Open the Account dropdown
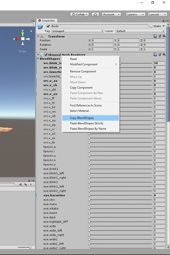The height and width of the screenshot is (255, 170). coord(111,14)
